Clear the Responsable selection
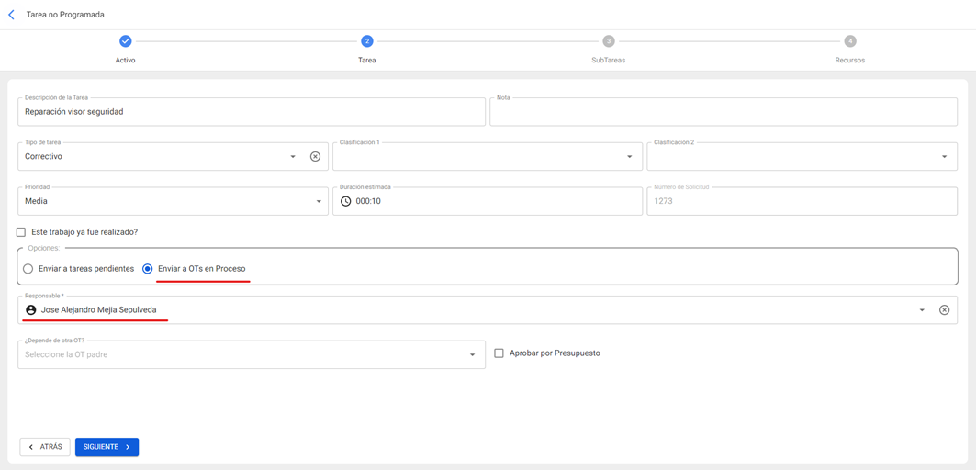The image size is (976, 470). [x=944, y=310]
